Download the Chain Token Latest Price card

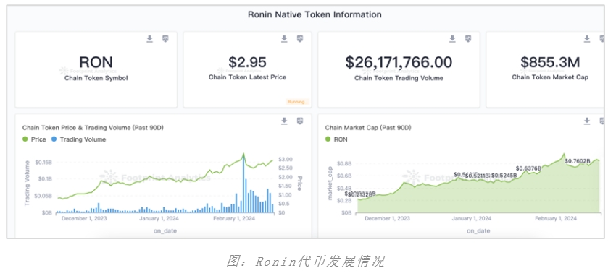[x=284, y=39]
